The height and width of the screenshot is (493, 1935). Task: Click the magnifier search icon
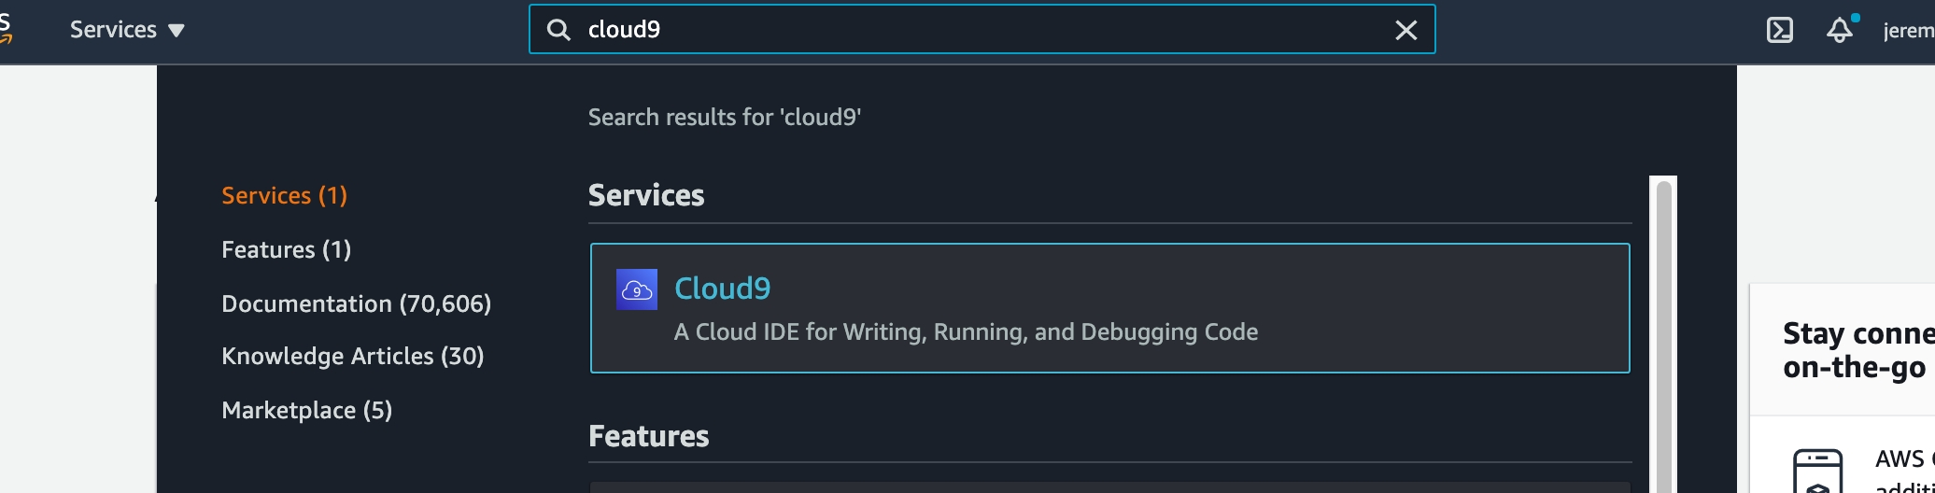click(x=558, y=30)
